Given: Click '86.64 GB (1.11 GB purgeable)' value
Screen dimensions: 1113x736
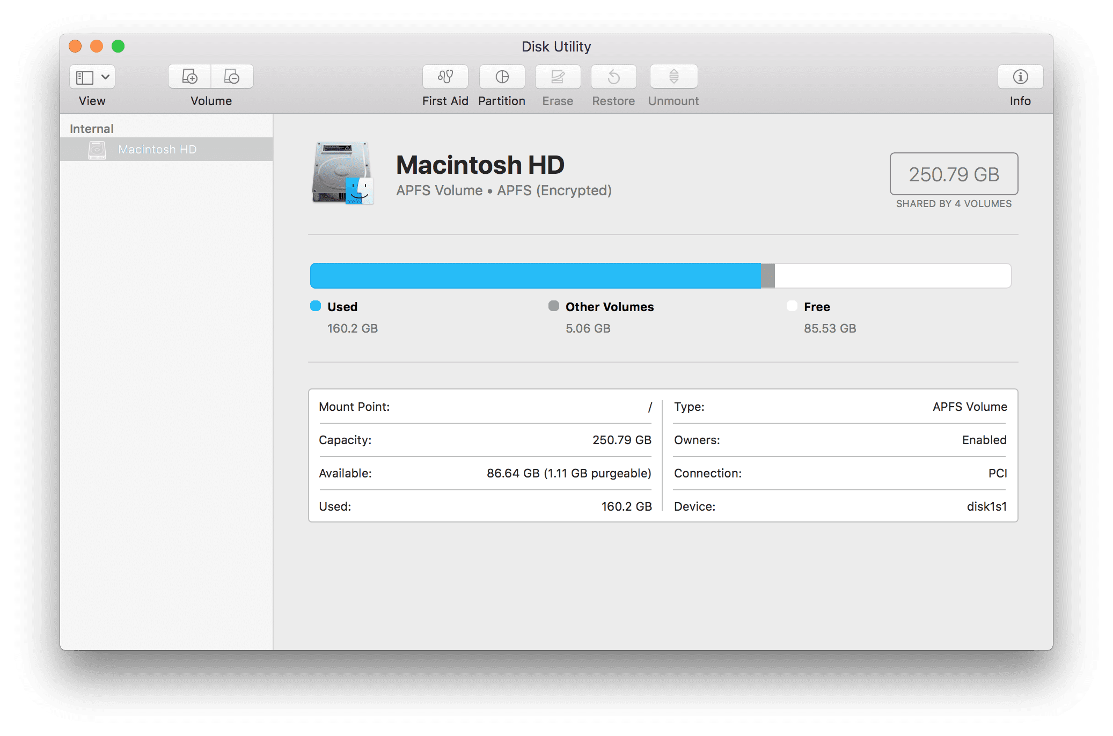Looking at the screenshot, I should pyautogui.click(x=569, y=473).
